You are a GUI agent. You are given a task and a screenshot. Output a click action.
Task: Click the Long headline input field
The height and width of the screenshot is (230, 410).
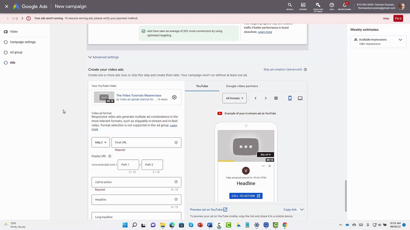coord(136,216)
